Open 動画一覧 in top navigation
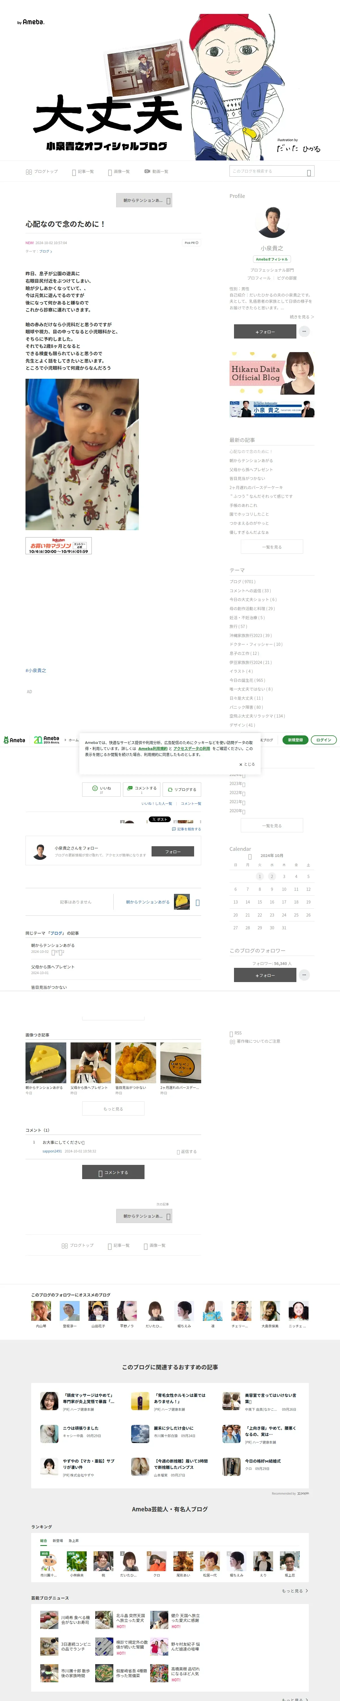340x1701 pixels. tap(156, 172)
